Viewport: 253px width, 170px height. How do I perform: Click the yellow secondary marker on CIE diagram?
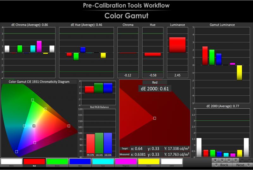tap(46, 109)
